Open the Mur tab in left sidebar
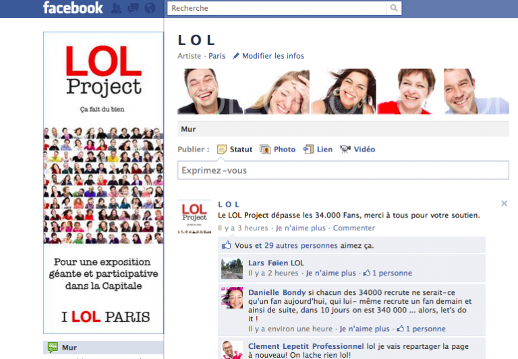The width and height of the screenshot is (518, 359). pos(69,348)
